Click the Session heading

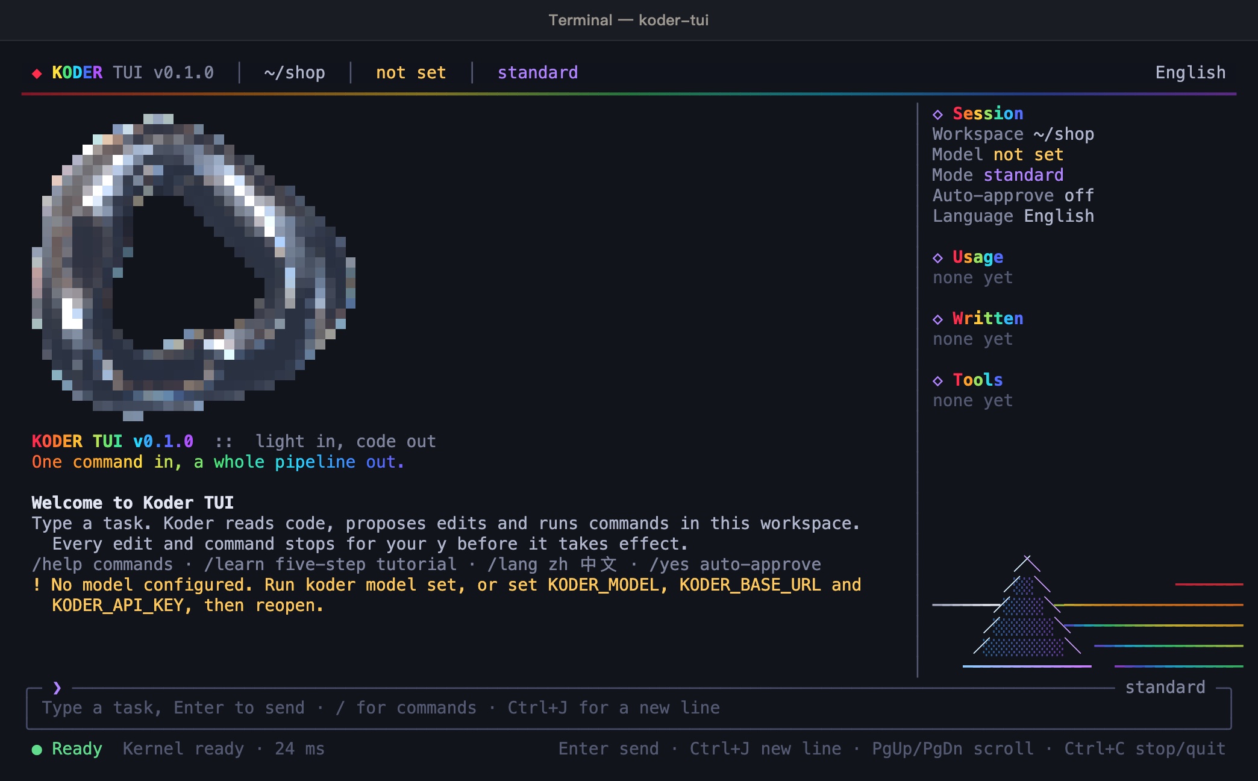pyautogui.click(x=987, y=113)
